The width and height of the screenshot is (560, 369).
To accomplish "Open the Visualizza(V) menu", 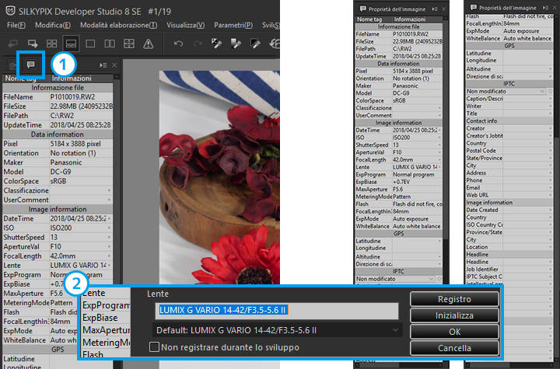I will pos(186,25).
